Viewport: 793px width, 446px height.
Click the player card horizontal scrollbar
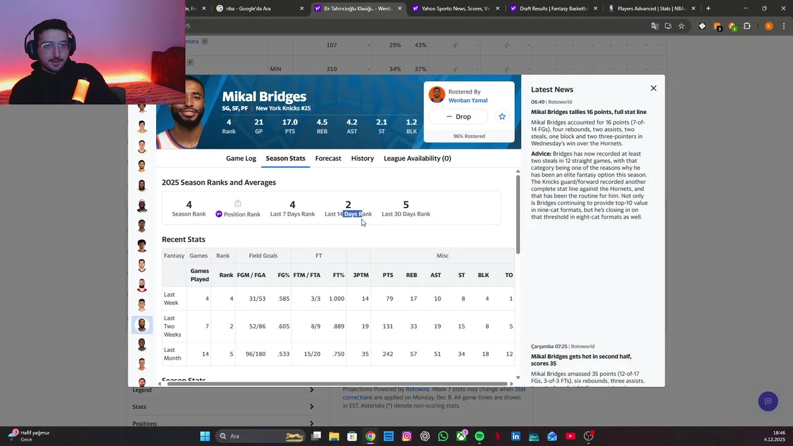click(x=338, y=384)
